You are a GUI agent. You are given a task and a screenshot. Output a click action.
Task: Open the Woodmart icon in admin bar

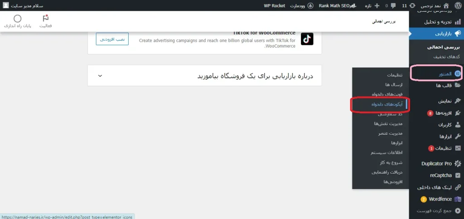click(x=310, y=5)
